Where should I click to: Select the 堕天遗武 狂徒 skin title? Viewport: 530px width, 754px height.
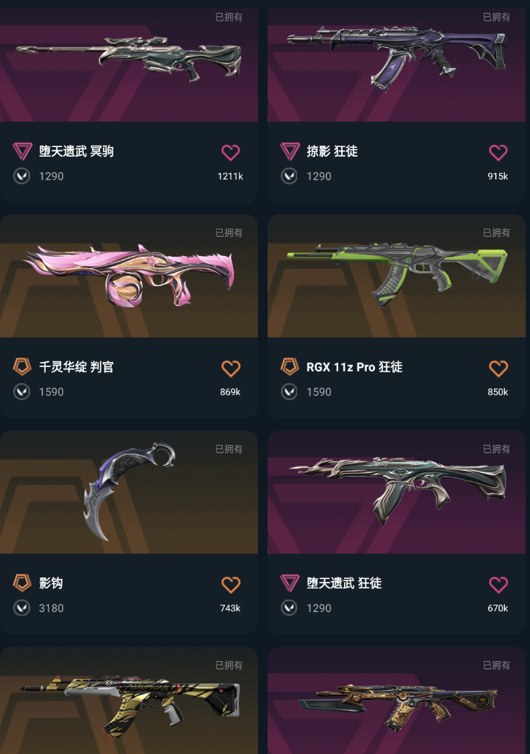pyautogui.click(x=344, y=583)
